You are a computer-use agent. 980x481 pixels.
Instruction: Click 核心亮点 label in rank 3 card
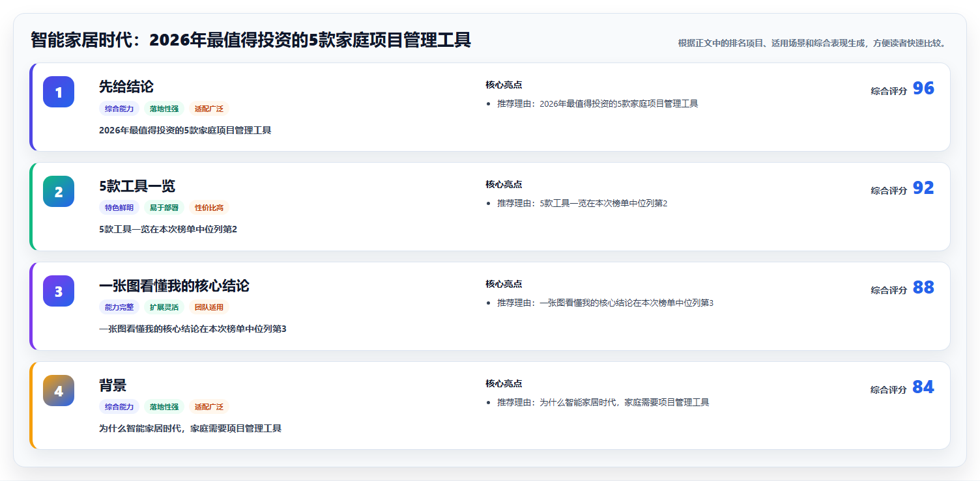(504, 284)
